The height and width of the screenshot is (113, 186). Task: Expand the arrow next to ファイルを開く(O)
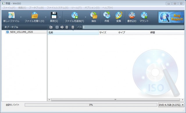pos(46,17)
